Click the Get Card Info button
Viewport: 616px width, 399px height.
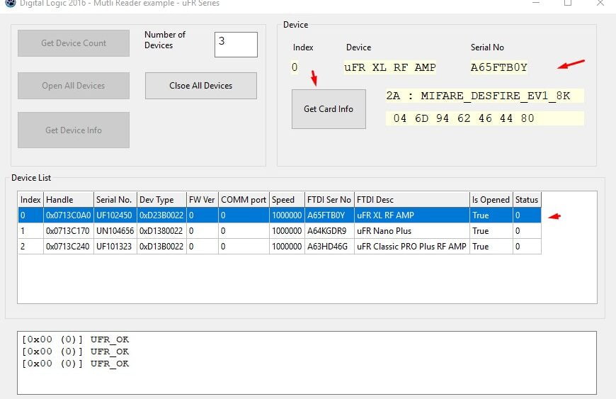click(329, 109)
